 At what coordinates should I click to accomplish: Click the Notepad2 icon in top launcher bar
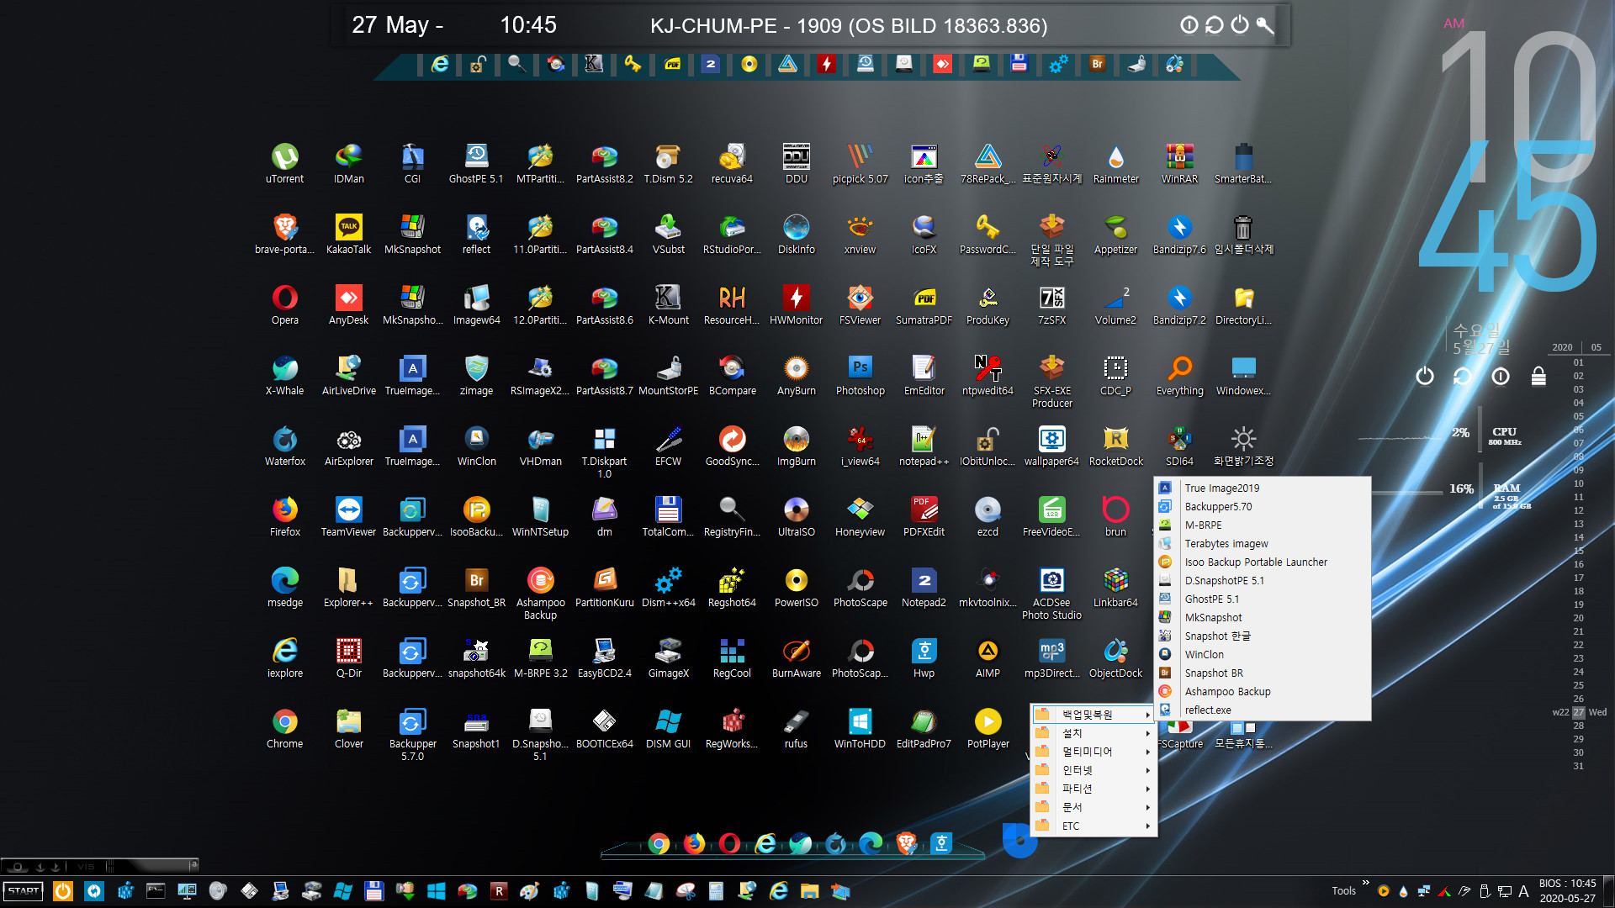(710, 64)
